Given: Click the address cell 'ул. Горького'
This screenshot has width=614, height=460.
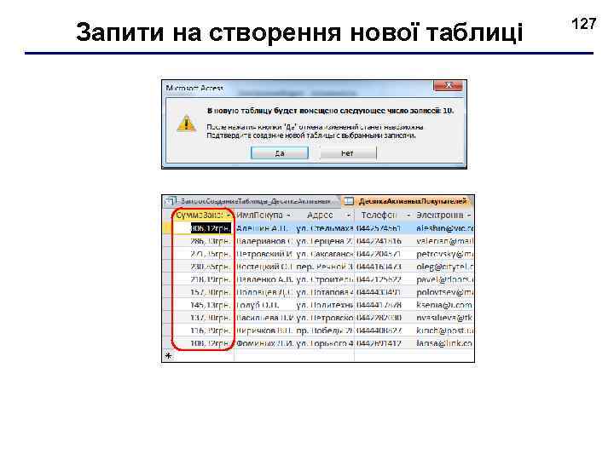Looking at the screenshot, I should pos(324,343).
